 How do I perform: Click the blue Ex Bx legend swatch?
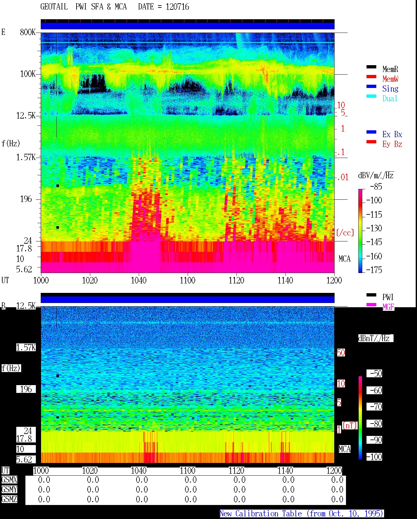point(371,132)
